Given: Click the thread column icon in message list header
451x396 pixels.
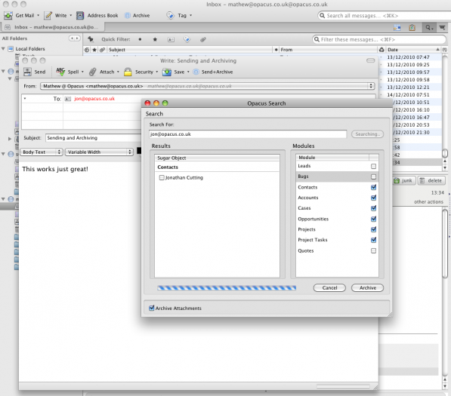Looking at the screenshot, I should click(87, 50).
